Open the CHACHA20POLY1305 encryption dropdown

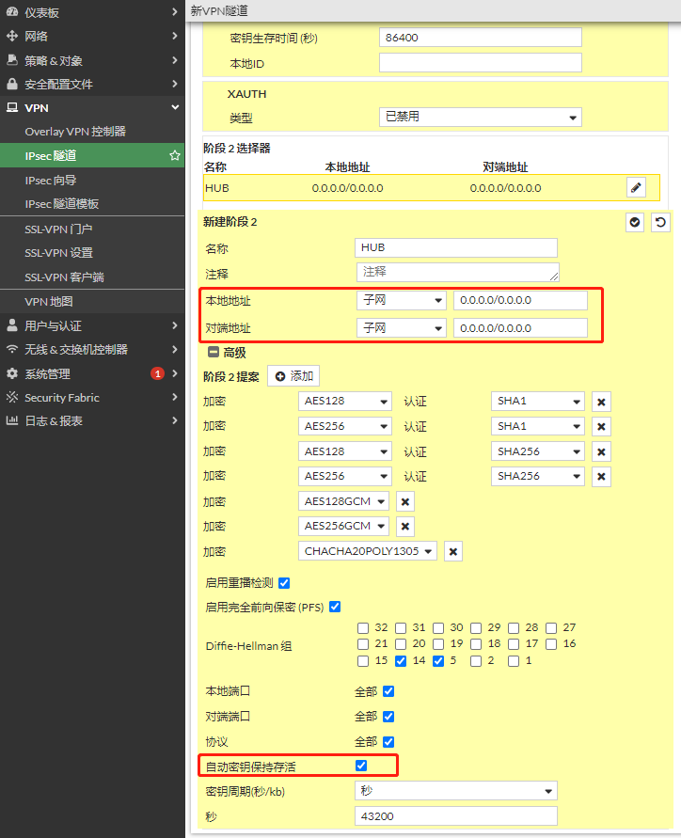tap(367, 551)
